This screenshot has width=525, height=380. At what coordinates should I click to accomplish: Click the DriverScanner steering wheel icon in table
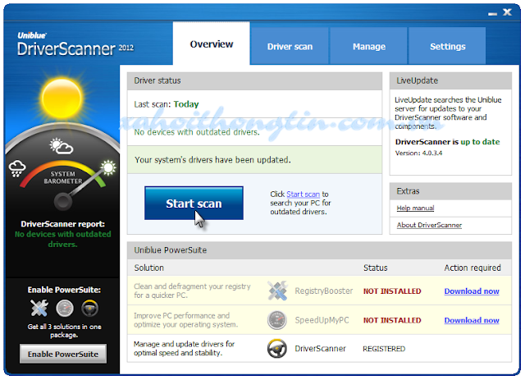pyautogui.click(x=277, y=349)
